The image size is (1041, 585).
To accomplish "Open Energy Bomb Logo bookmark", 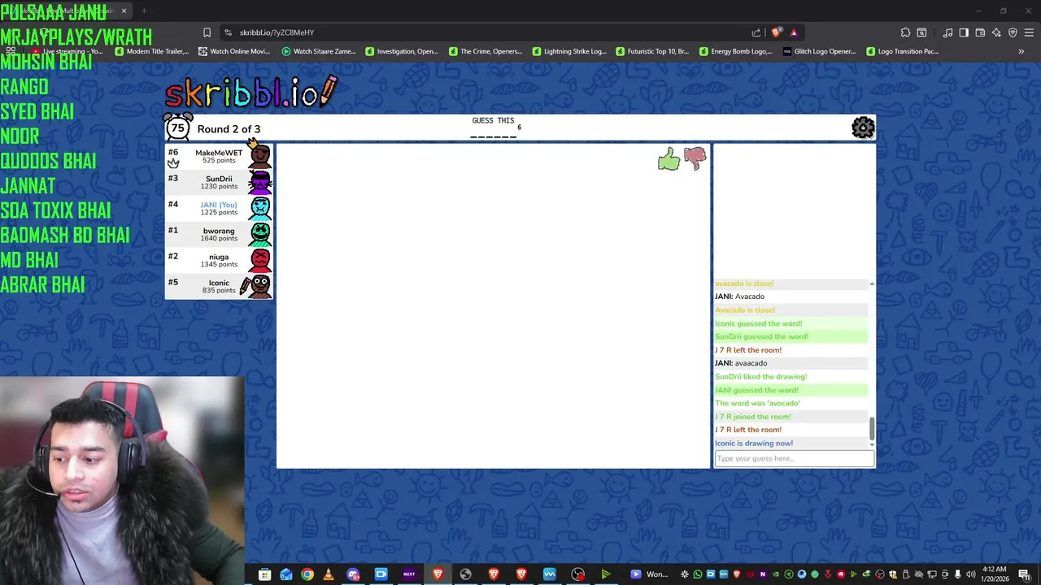I will (x=735, y=51).
